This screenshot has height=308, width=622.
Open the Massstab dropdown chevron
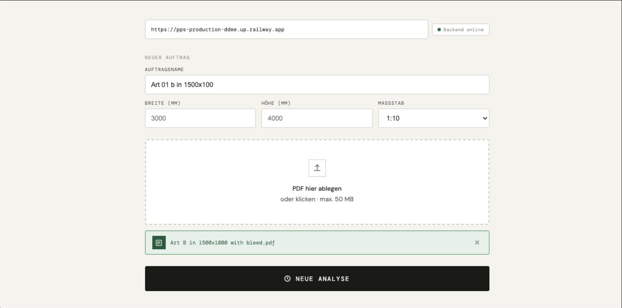pyautogui.click(x=485, y=118)
